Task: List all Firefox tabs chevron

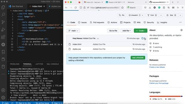Action: [x=178, y=2]
